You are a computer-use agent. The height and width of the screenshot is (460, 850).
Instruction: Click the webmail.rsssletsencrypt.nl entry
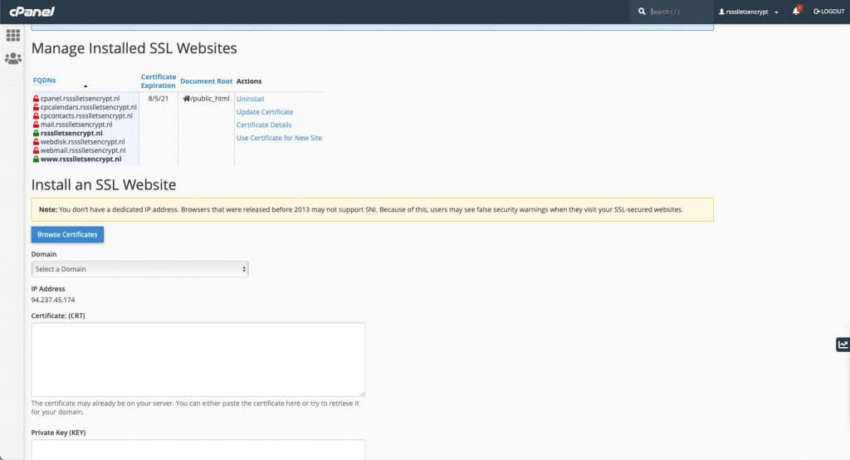point(83,151)
